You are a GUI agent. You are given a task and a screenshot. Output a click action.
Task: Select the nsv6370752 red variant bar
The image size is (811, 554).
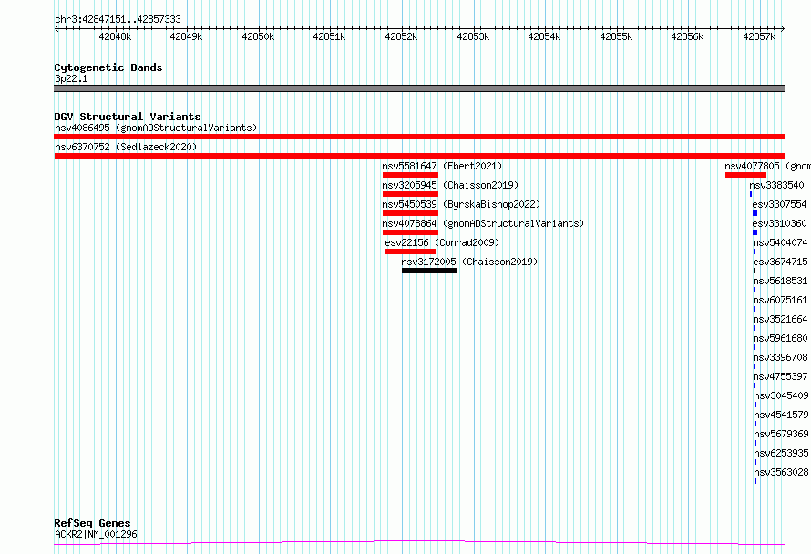pos(419,156)
